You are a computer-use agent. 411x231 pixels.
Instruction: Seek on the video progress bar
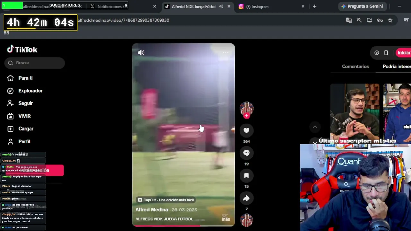(x=183, y=226)
